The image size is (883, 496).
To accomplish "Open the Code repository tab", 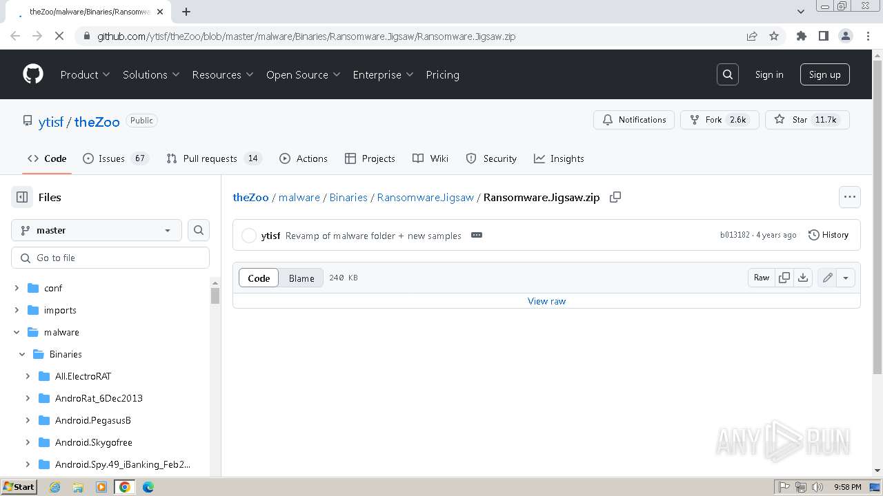I will click(47, 158).
